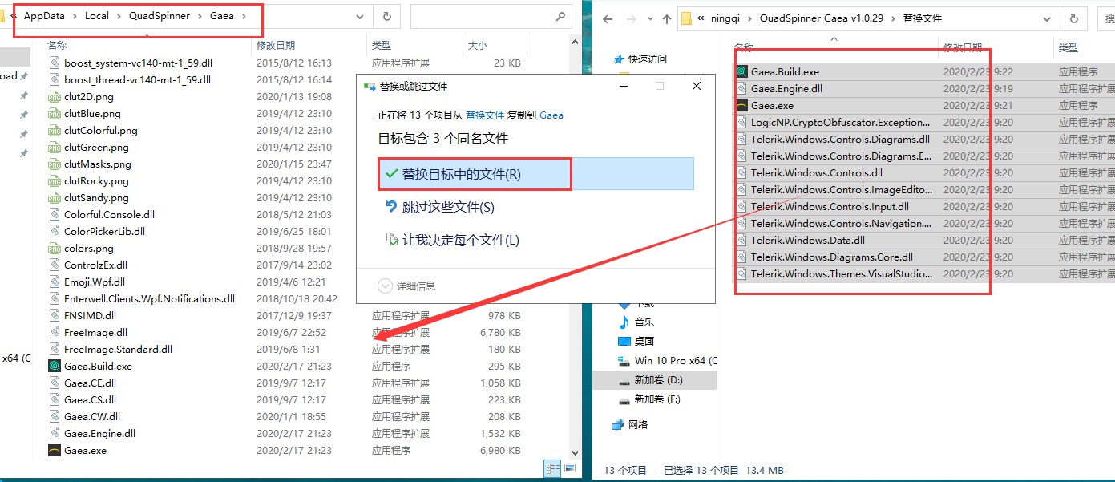
Task: Select Gaea.Engine.dll in the left window
Action: click(99, 433)
